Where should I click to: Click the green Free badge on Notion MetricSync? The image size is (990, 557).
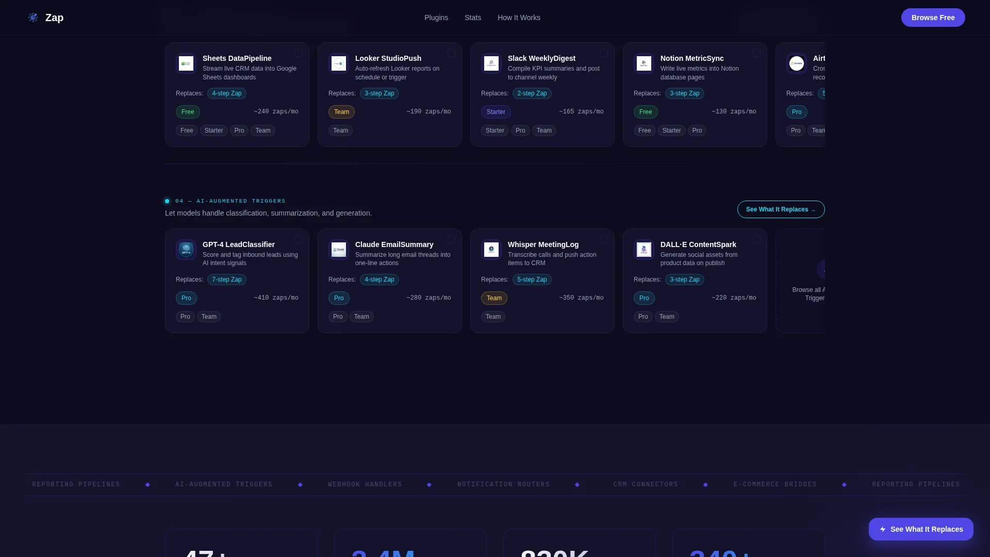click(x=646, y=112)
